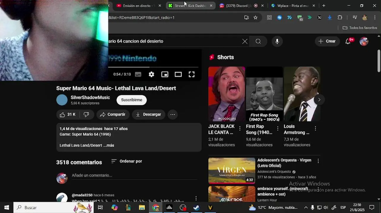
Task: Like the Lethal Lava Land video
Action: coord(68,114)
